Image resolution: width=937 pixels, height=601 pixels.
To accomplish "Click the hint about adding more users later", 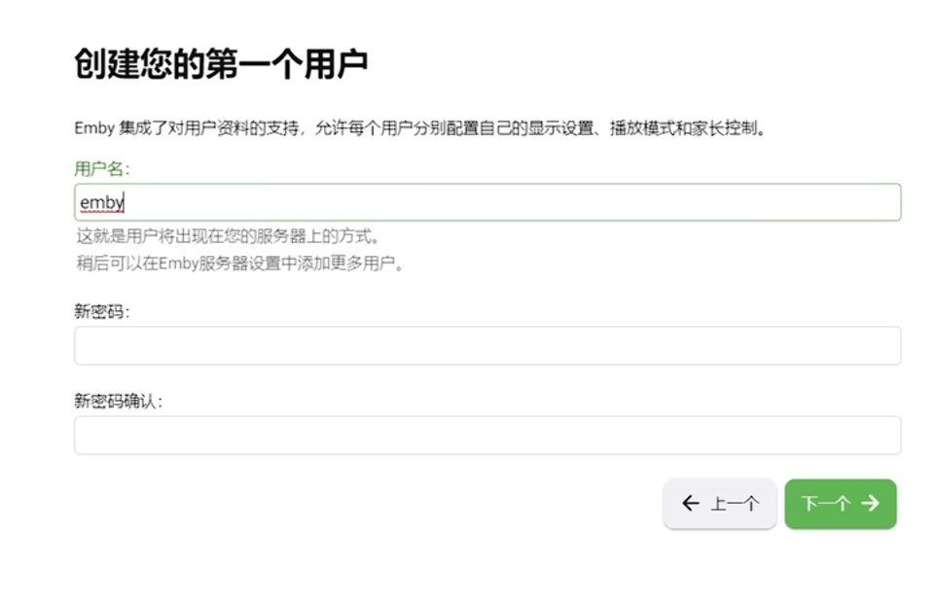I will point(241,263).
